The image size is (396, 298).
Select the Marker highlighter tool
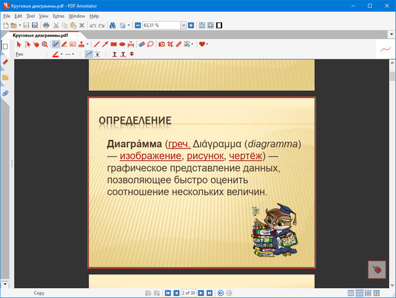pyautogui.click(x=64, y=45)
